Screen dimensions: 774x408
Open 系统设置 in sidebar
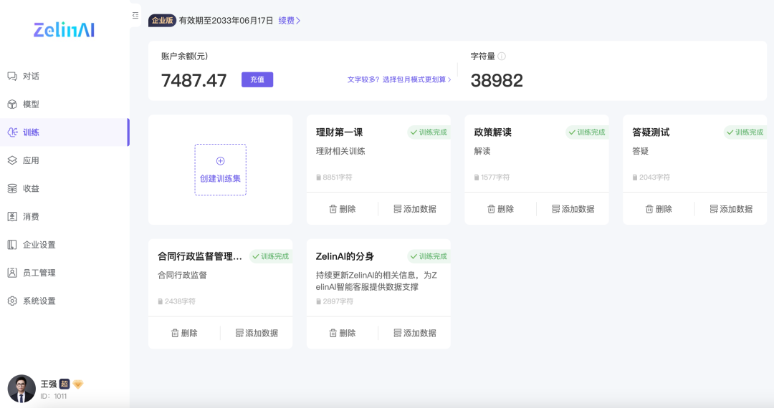click(64, 301)
